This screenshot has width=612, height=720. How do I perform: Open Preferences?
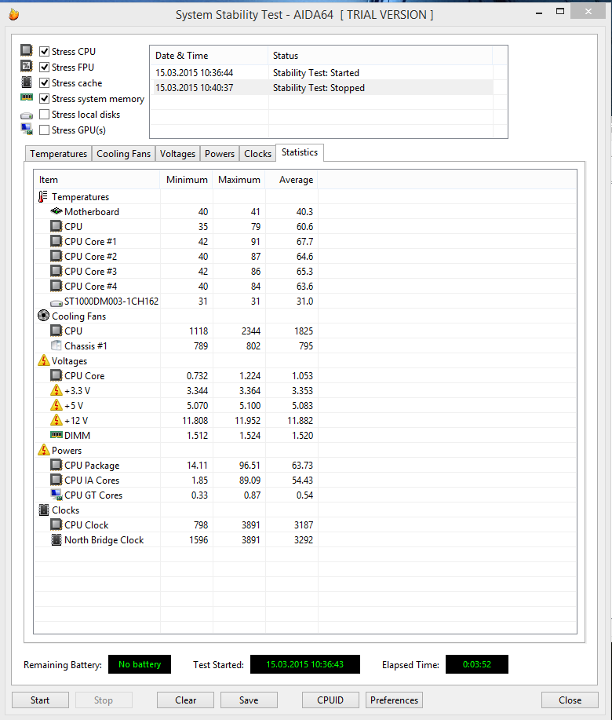coord(394,700)
